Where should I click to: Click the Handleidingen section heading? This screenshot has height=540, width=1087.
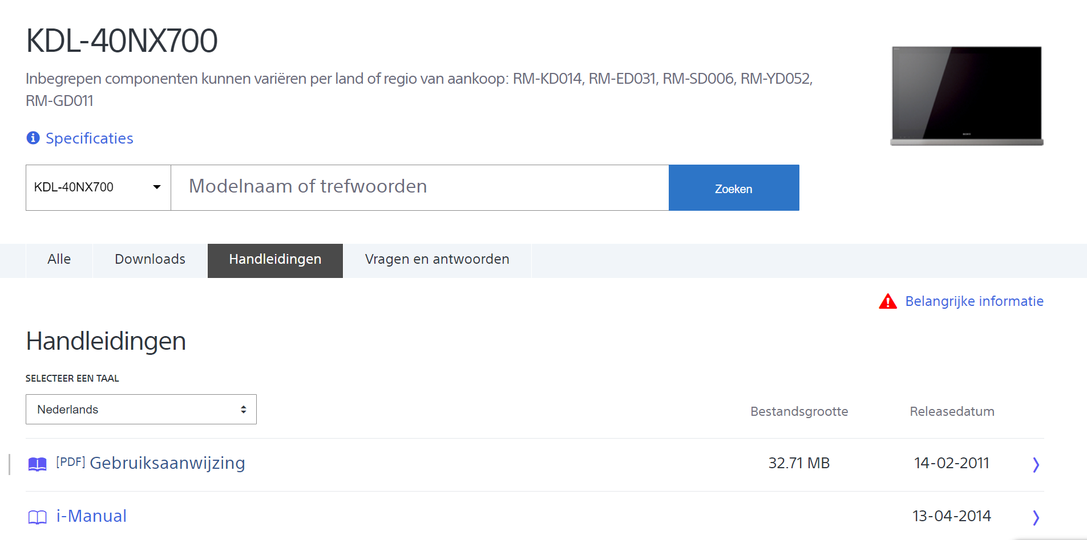click(106, 342)
